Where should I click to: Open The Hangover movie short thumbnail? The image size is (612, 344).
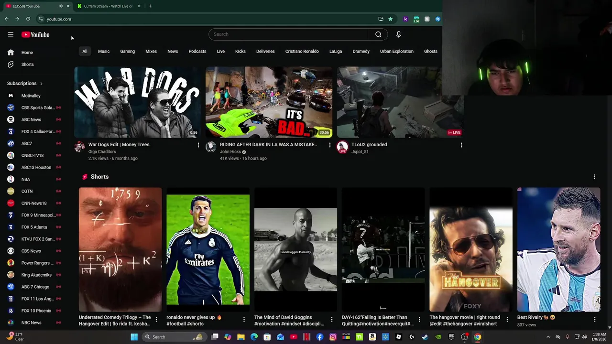471,250
